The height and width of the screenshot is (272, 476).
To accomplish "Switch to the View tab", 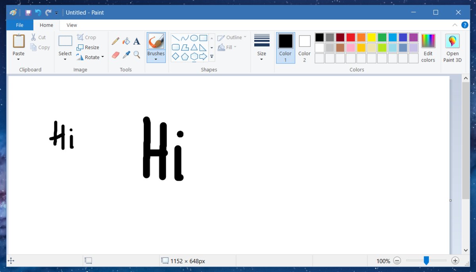I will tap(71, 25).
